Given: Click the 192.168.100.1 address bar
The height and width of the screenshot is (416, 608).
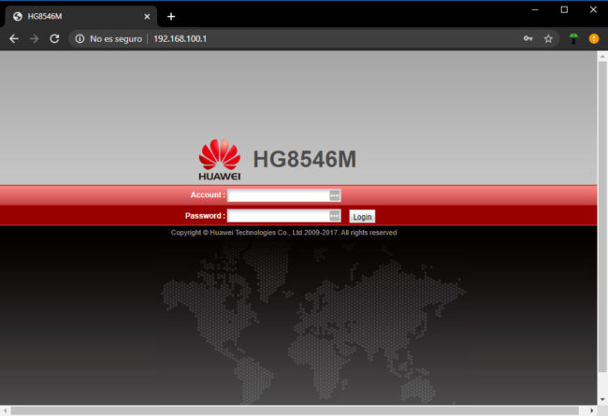Looking at the screenshot, I should point(180,38).
